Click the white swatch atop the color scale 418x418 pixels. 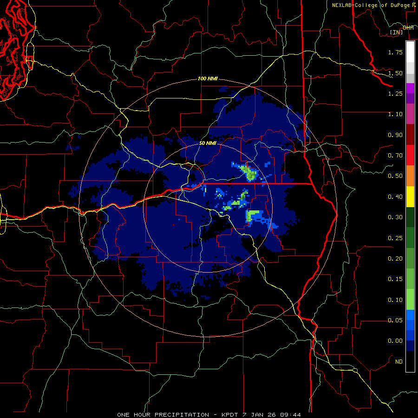click(410, 52)
